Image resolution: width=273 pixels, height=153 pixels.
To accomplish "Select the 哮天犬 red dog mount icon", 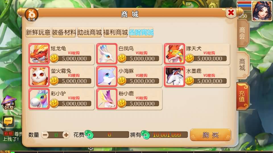I will point(174,54).
